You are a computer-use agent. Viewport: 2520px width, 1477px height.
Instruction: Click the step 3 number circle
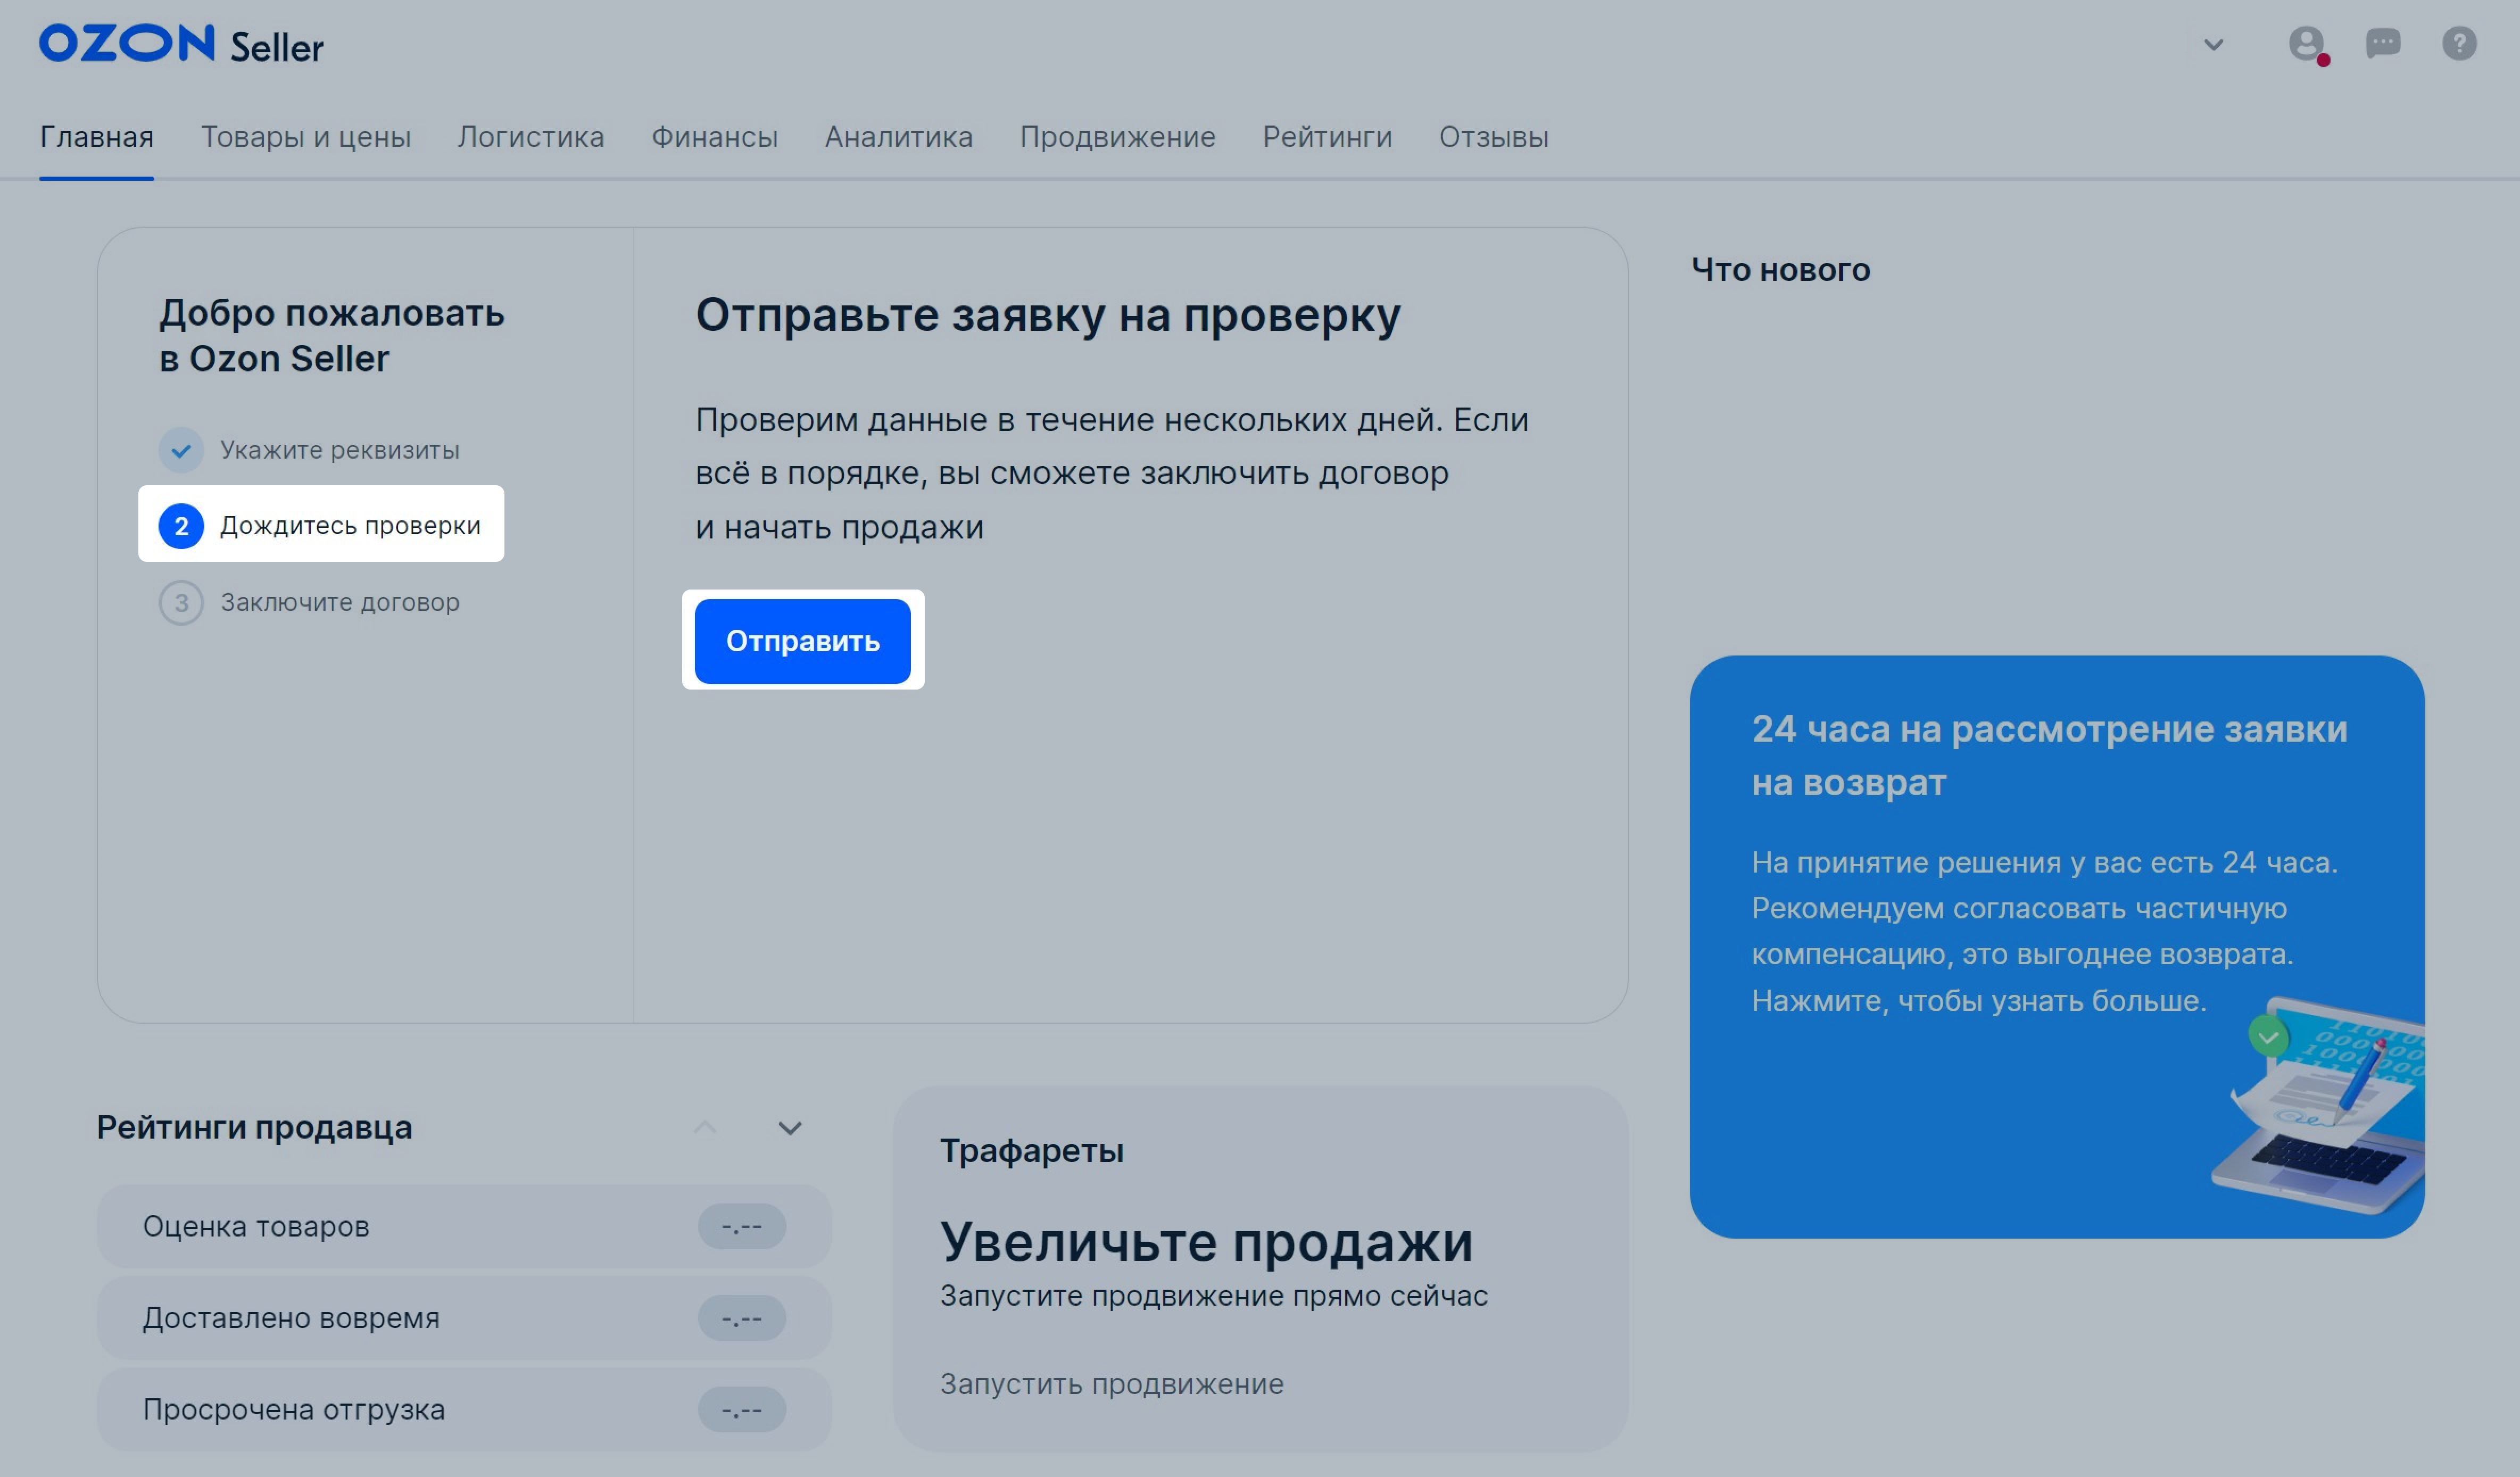coord(181,602)
